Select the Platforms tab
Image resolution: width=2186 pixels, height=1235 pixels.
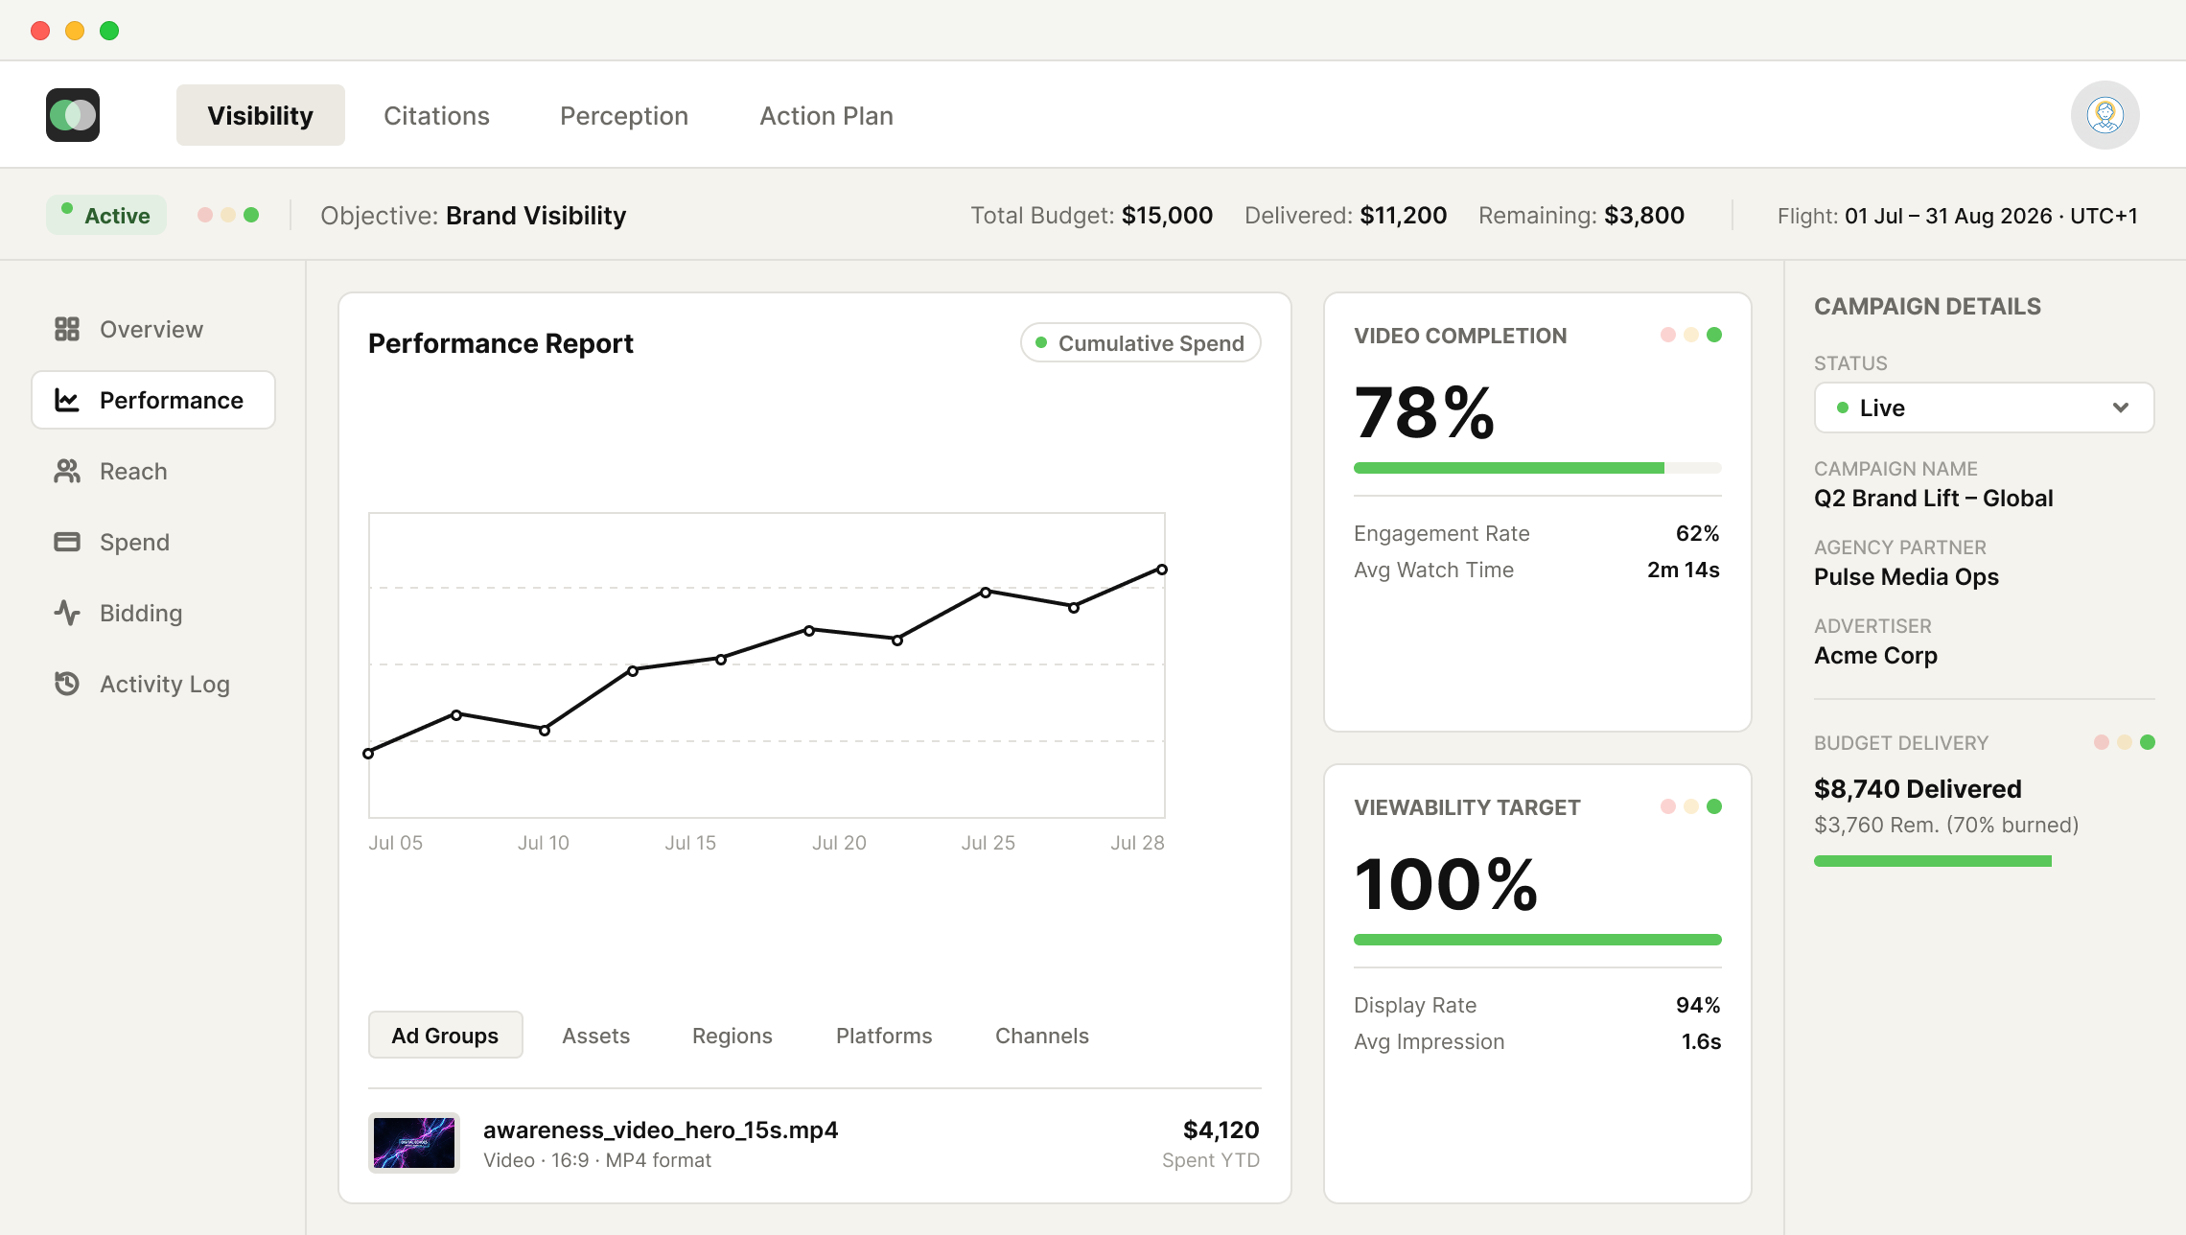(x=884, y=1036)
